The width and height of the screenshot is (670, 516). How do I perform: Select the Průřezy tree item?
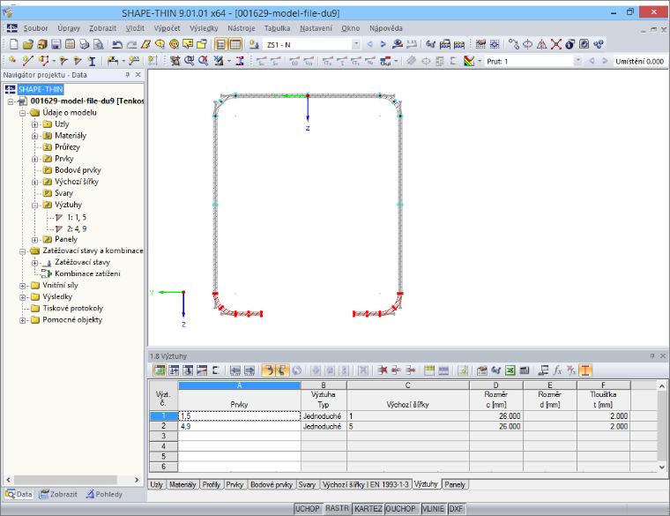pos(67,147)
